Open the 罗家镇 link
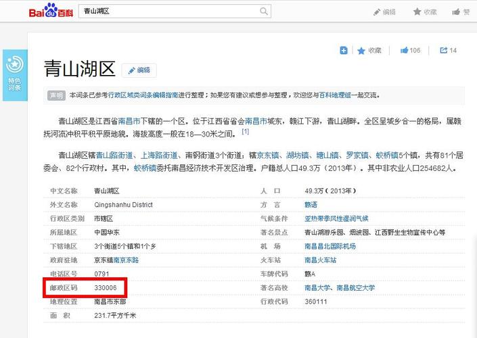This screenshot has height=338, width=477. (x=357, y=155)
